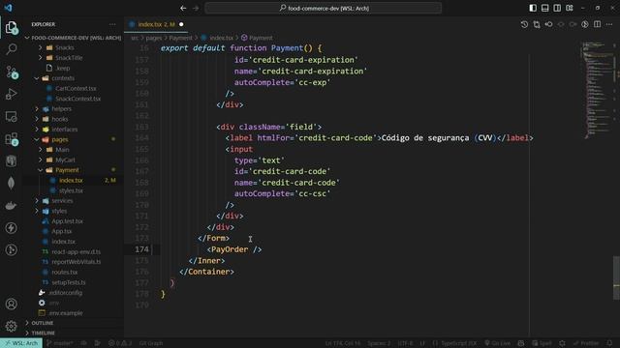Click the 'index.tsx' breadcrumb
Image resolution: width=620 pixels, height=348 pixels.
[x=221, y=38]
